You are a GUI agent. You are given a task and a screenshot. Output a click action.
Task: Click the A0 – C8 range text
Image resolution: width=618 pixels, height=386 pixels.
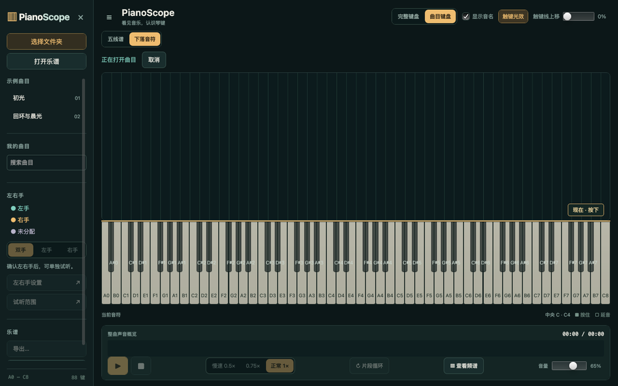point(18,377)
